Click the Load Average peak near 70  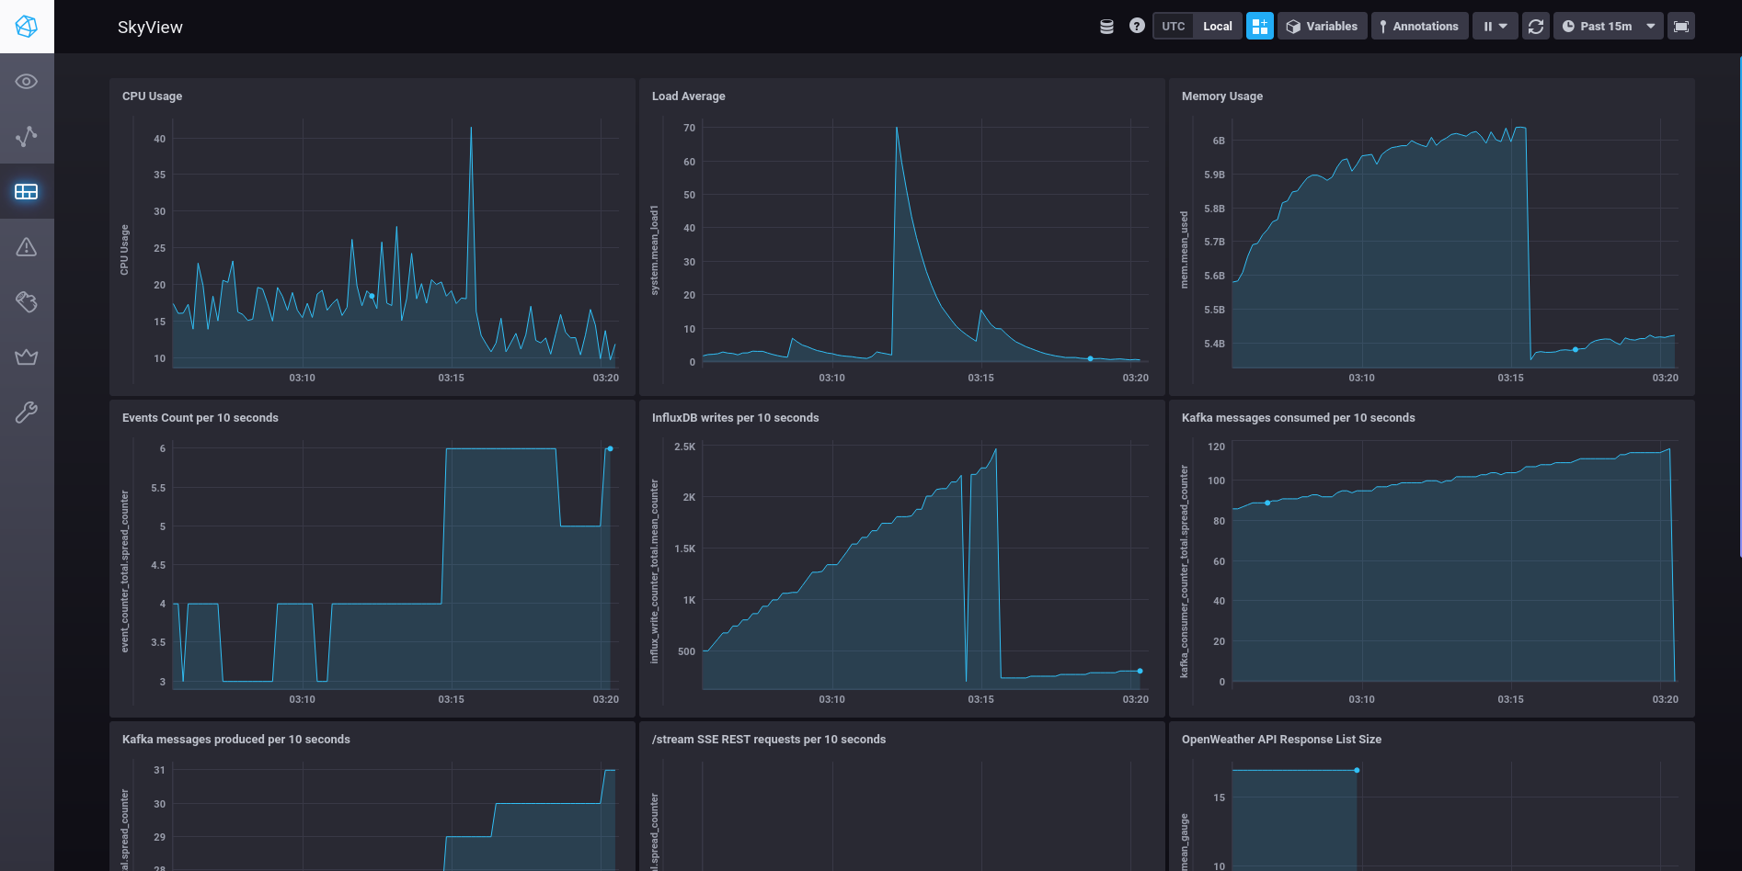point(897,128)
